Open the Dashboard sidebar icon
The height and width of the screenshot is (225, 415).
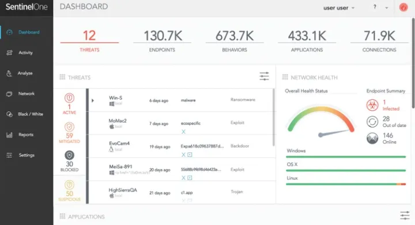(x=10, y=32)
